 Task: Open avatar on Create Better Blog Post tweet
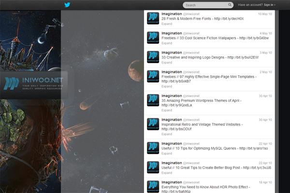[153, 167]
